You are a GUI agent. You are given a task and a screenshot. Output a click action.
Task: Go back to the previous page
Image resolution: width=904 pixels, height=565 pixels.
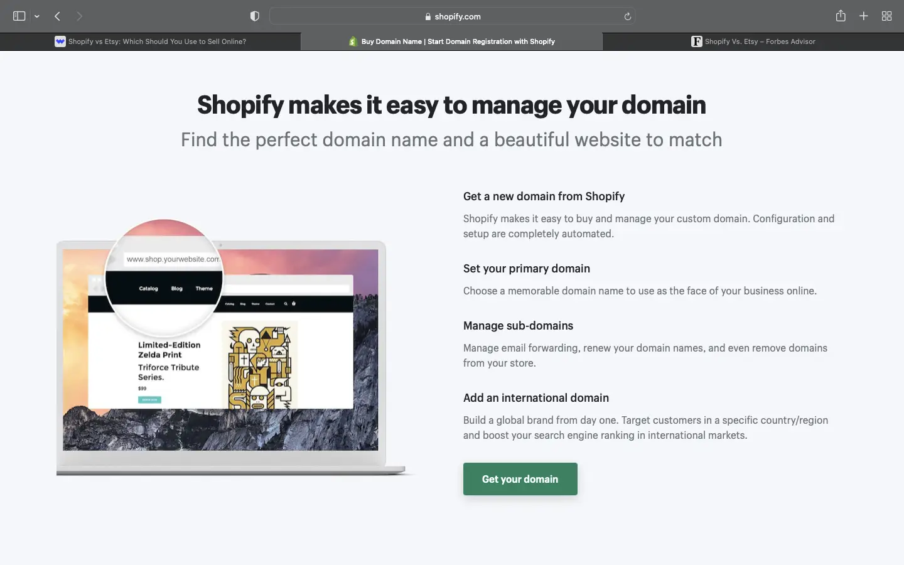click(57, 16)
